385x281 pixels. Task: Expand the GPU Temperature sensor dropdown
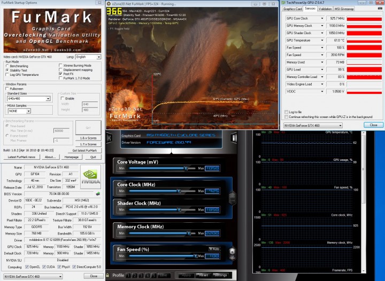click(322, 40)
